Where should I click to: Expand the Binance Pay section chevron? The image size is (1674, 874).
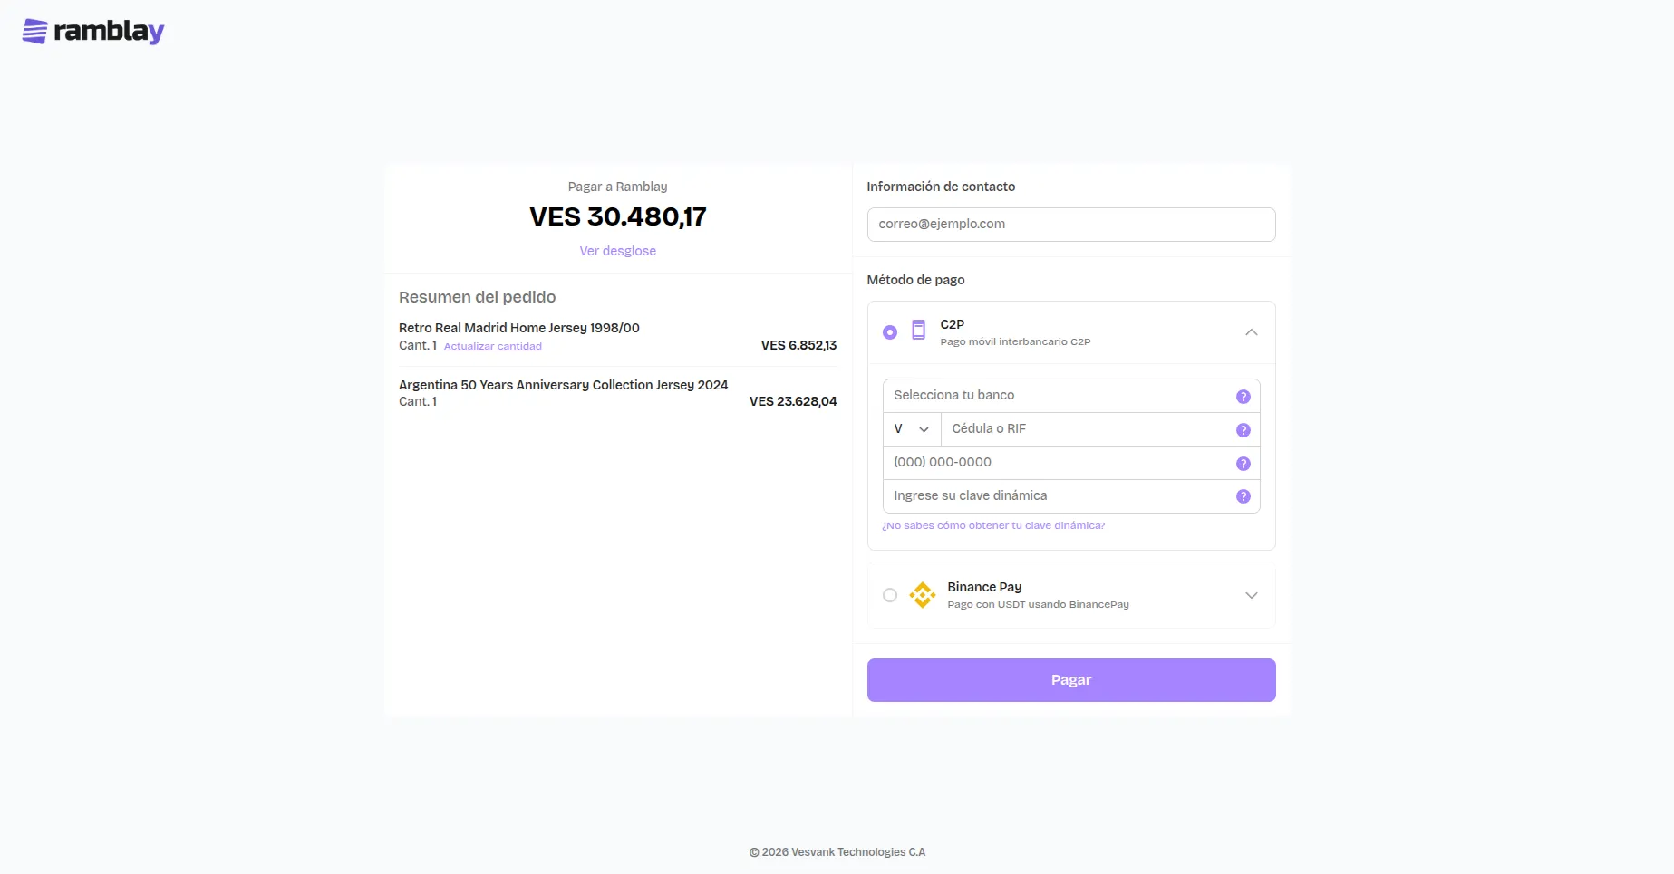pyautogui.click(x=1251, y=595)
